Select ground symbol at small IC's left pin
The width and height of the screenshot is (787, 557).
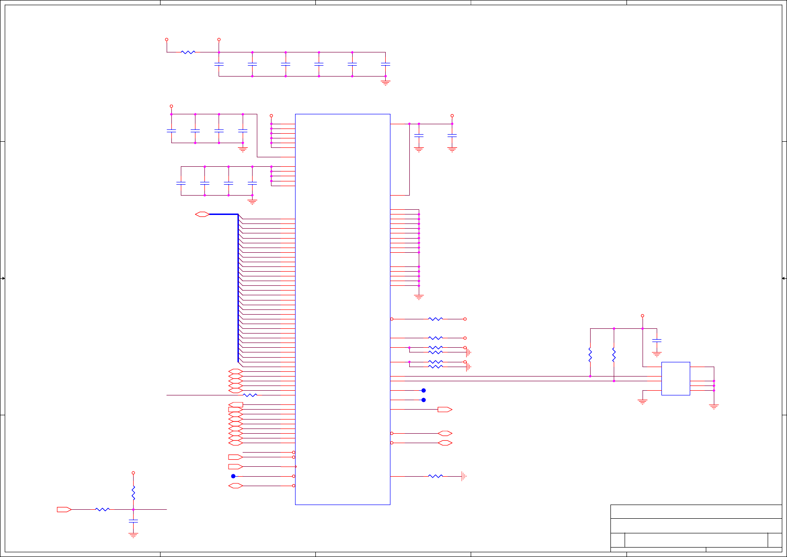[x=642, y=402]
